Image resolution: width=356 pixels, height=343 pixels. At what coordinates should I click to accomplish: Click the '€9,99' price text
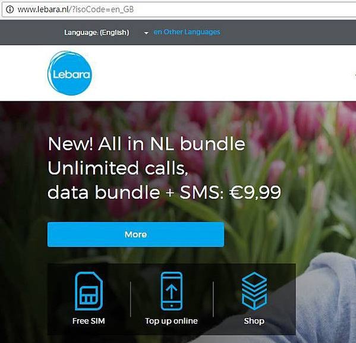tap(255, 193)
